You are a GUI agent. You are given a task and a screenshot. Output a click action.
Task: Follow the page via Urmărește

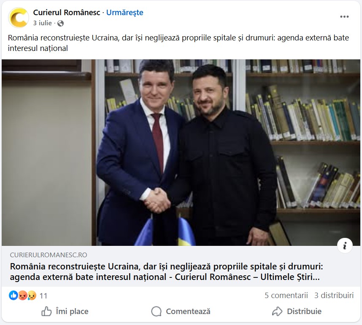[124, 13]
